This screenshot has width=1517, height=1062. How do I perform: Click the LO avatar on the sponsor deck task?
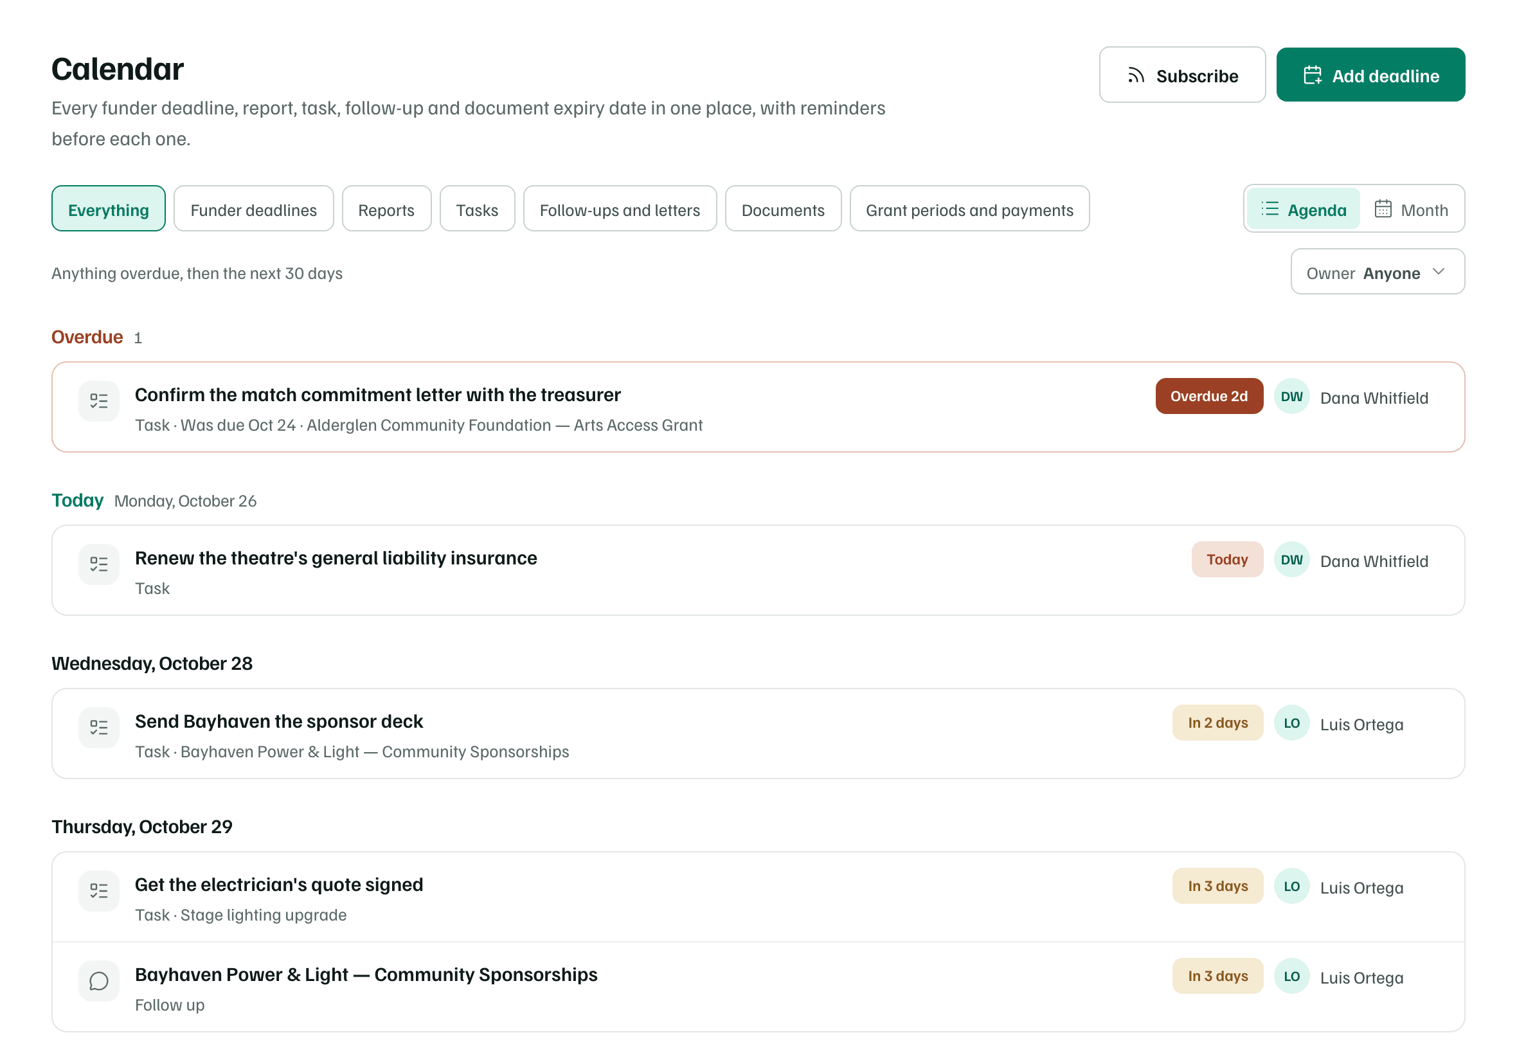1291,723
